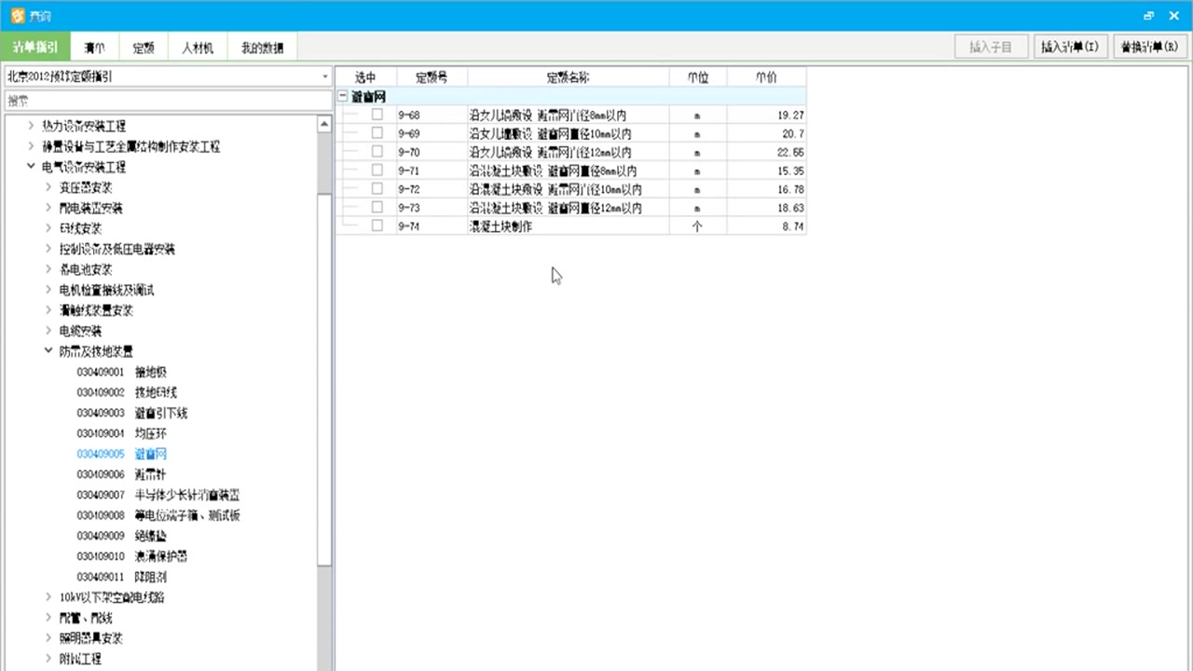Tick the checkbox for quota 9-70
The height and width of the screenshot is (671, 1193).
(377, 152)
